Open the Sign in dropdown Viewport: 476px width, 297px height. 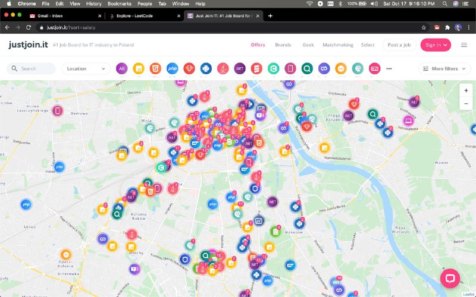436,45
